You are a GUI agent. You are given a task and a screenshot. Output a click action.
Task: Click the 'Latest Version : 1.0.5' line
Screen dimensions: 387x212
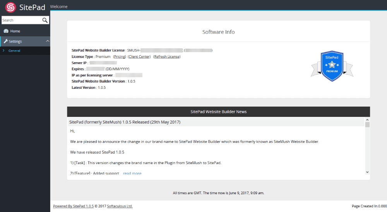point(89,87)
